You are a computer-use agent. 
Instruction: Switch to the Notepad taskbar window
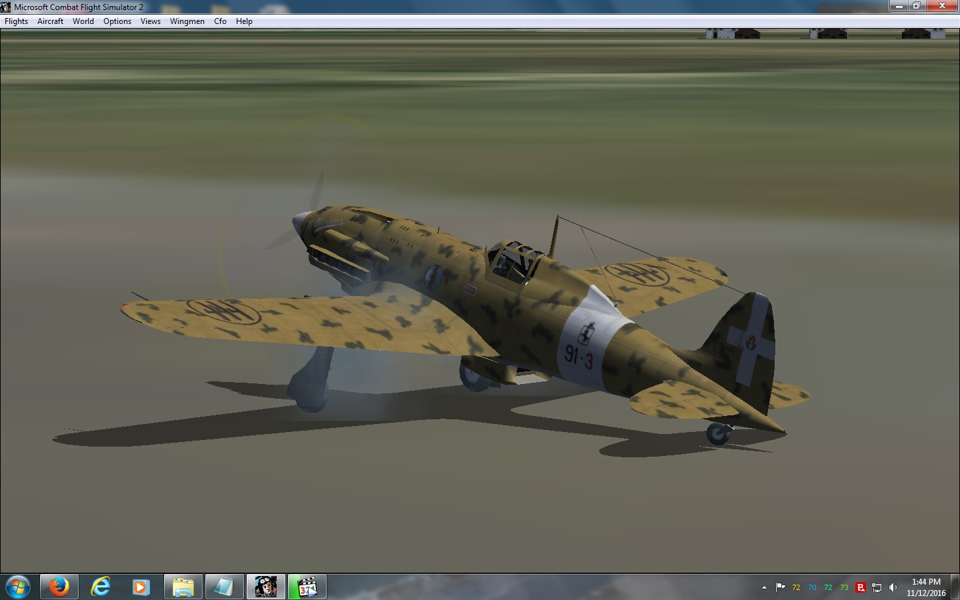224,587
